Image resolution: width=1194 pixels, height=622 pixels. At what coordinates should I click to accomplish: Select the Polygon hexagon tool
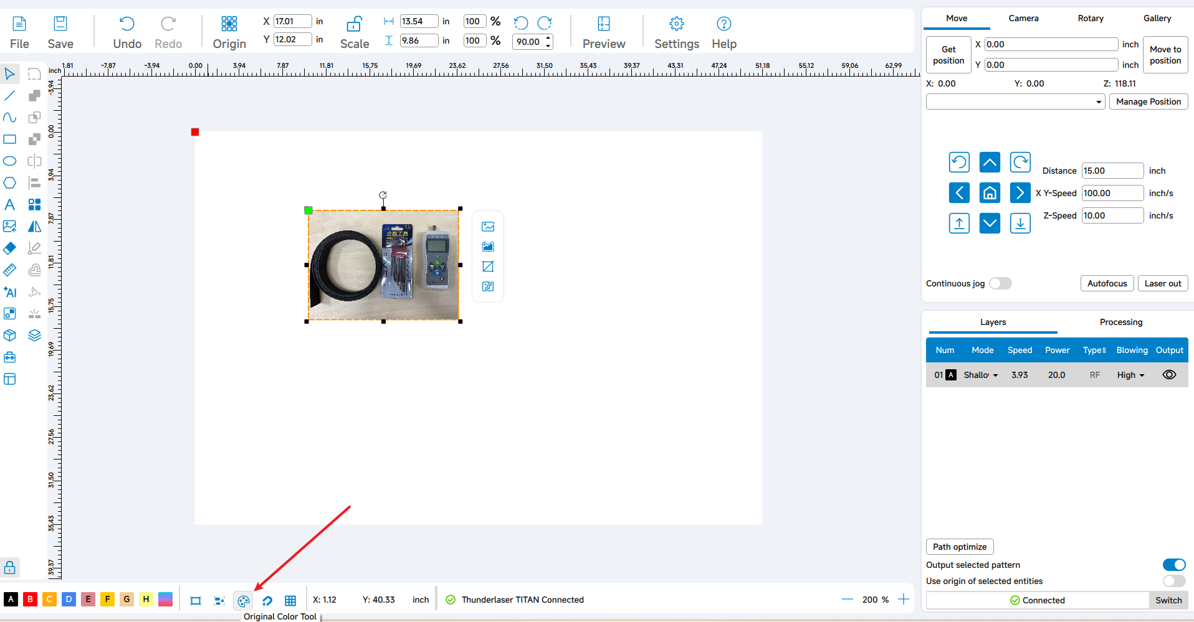[10, 183]
